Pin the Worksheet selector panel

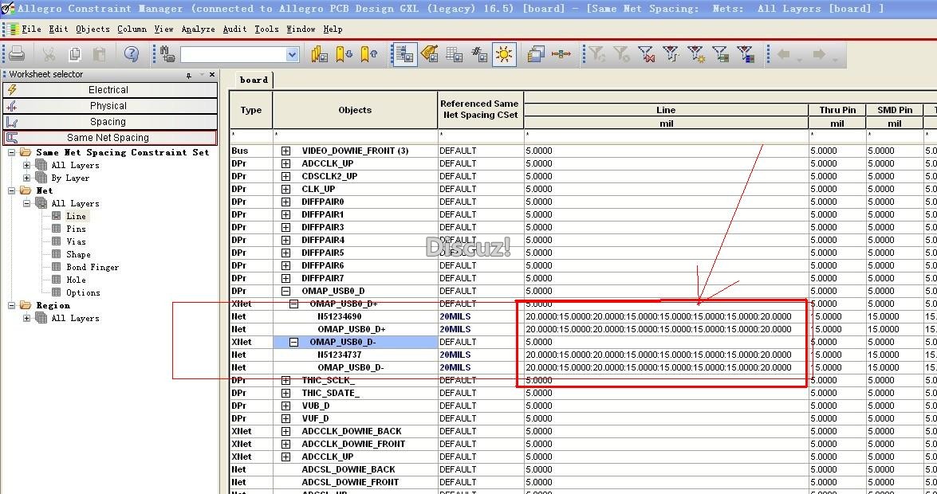189,75
